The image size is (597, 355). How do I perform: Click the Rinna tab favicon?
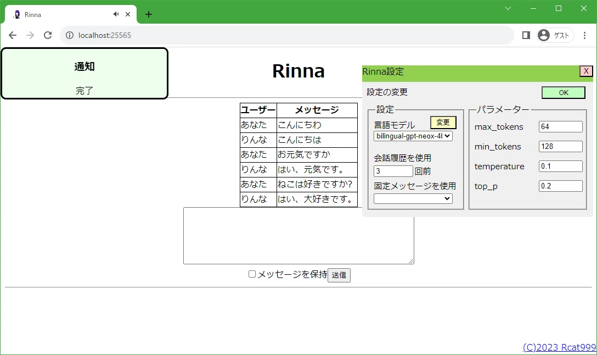(x=17, y=14)
